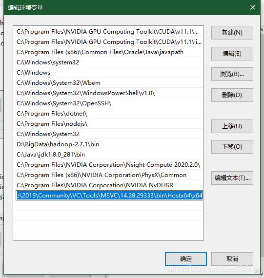
Task: Select the CUDA\v11.1\... first path entry
Action: 109,32
